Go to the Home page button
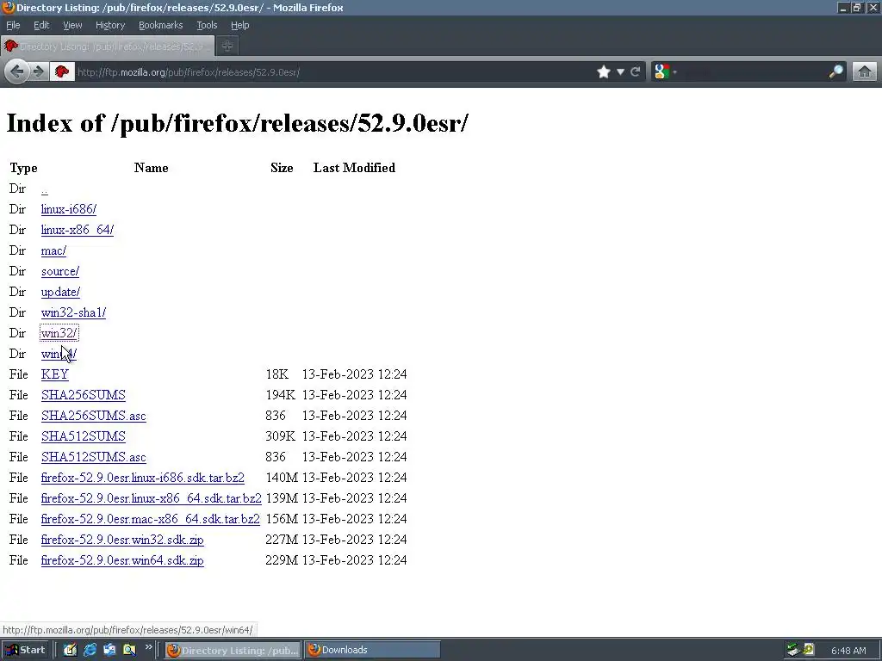Screen dimensions: 882x661 pyautogui.click(x=865, y=72)
